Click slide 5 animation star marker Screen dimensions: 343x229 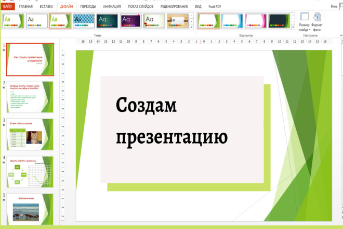pos(4,200)
